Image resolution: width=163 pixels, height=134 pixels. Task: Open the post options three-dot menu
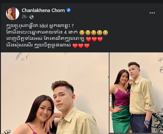[152, 13]
